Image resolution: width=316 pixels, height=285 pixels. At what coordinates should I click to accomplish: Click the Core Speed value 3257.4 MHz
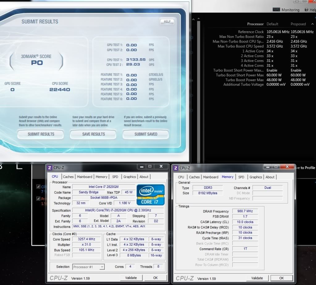point(86,239)
